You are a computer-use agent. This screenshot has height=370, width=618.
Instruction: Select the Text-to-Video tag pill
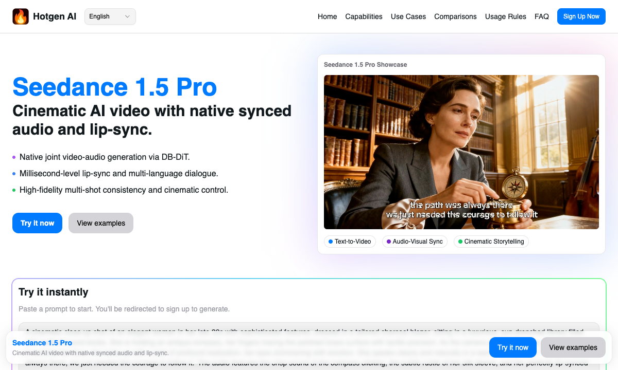[350, 242]
